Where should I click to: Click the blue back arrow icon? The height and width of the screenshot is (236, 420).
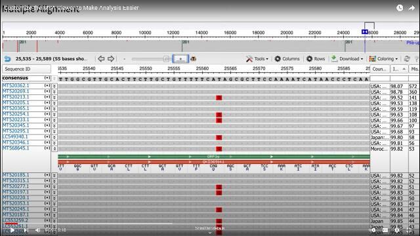7,59
